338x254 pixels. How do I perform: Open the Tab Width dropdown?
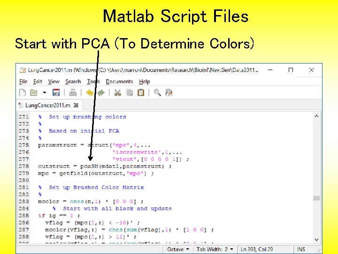(x=215, y=249)
